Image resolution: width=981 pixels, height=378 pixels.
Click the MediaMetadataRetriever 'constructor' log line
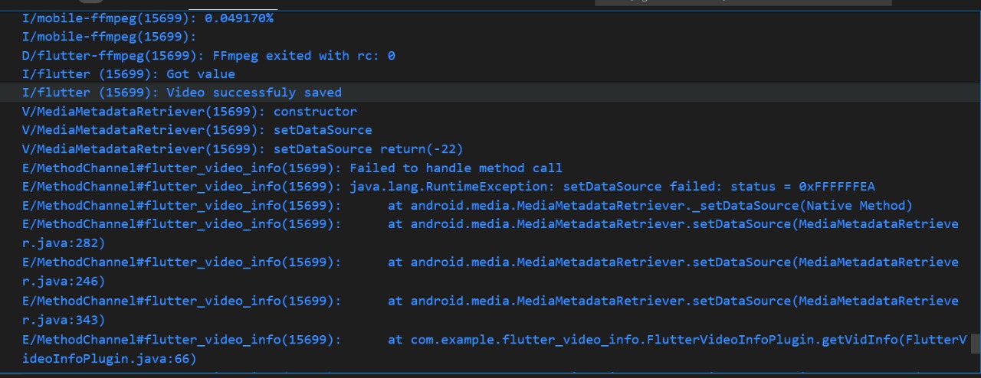pos(189,112)
